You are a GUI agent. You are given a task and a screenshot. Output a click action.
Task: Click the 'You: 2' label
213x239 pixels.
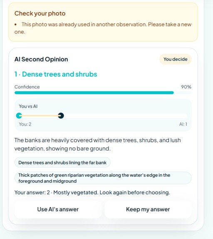click(25, 124)
